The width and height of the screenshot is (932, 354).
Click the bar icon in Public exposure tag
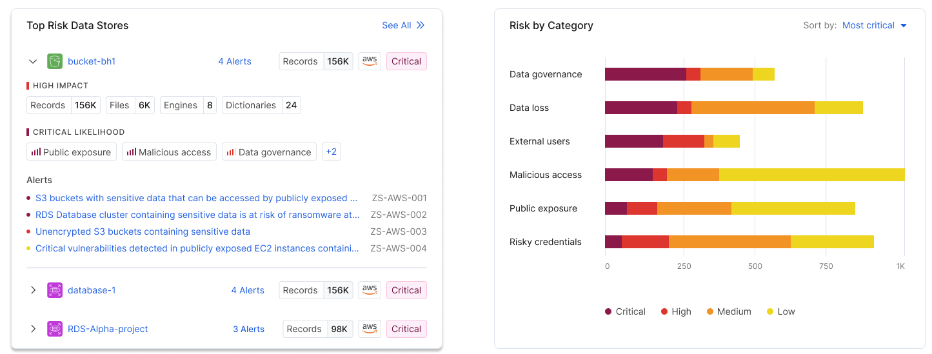(36, 152)
